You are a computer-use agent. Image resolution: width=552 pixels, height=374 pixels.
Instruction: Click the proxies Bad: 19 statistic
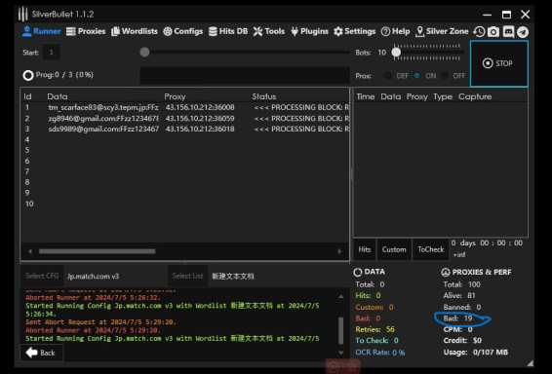(457, 318)
